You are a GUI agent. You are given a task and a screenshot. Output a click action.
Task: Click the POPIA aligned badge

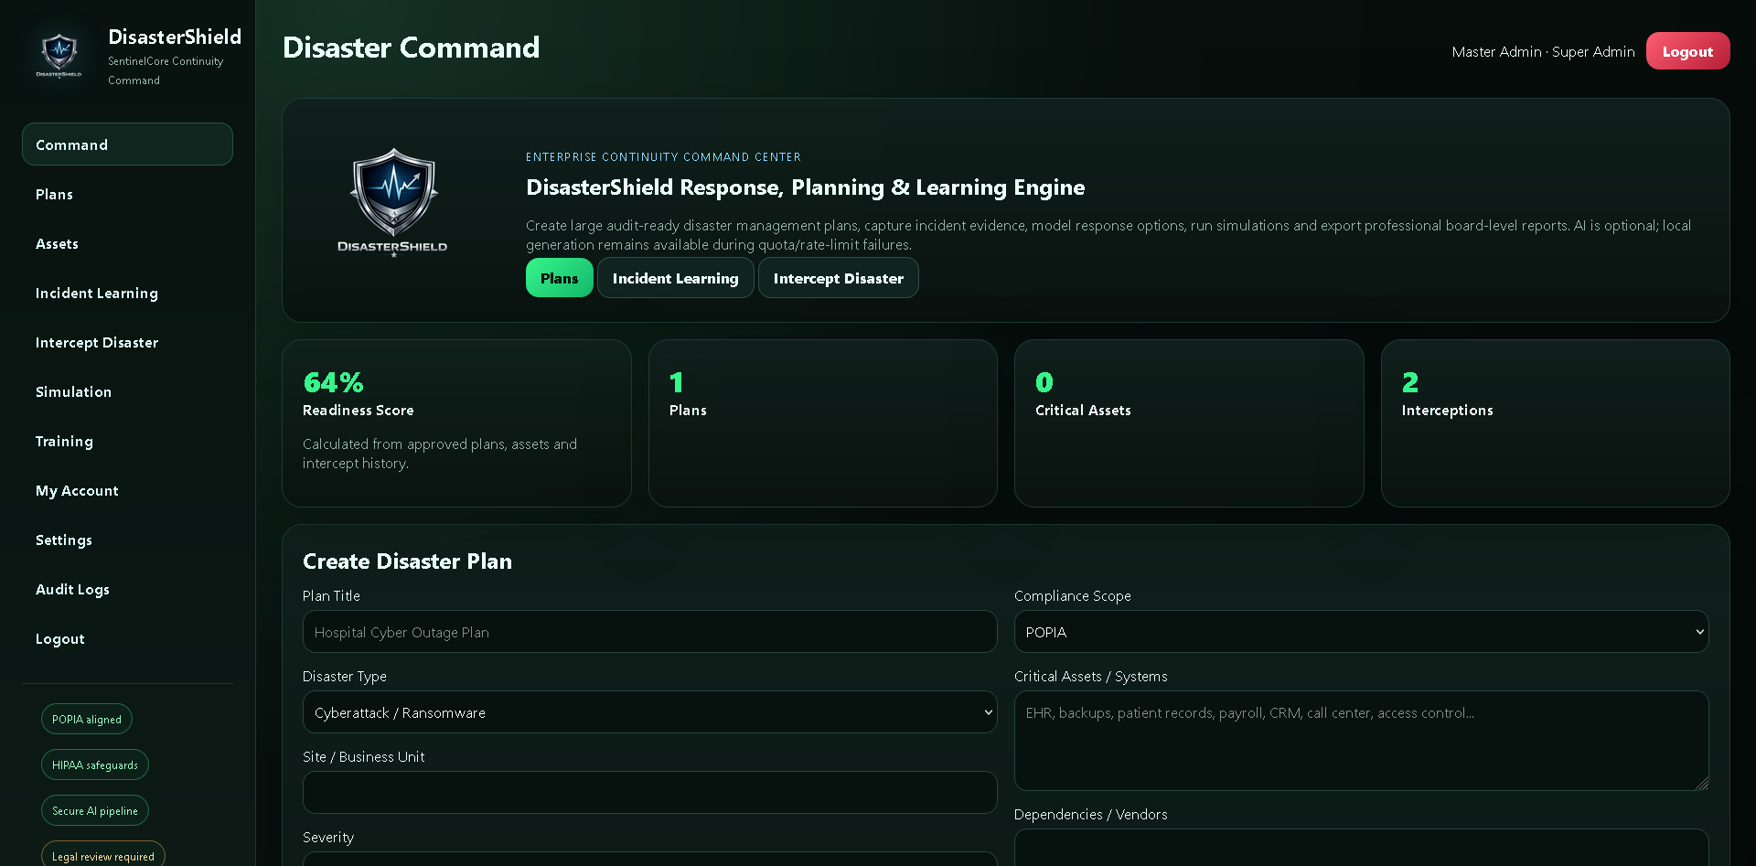click(87, 720)
